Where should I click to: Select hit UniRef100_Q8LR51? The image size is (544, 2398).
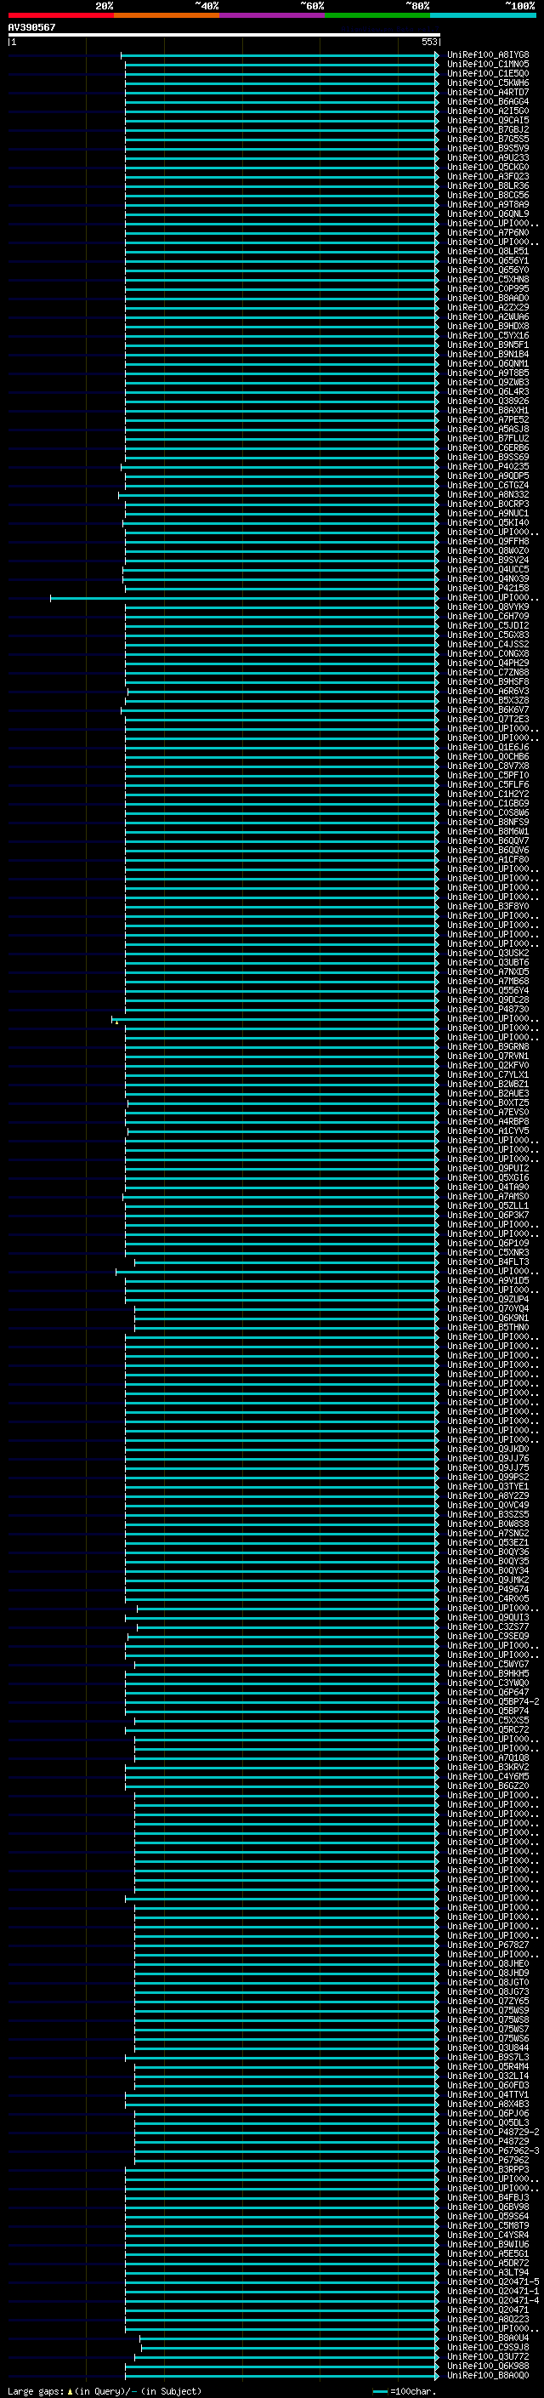tap(488, 251)
